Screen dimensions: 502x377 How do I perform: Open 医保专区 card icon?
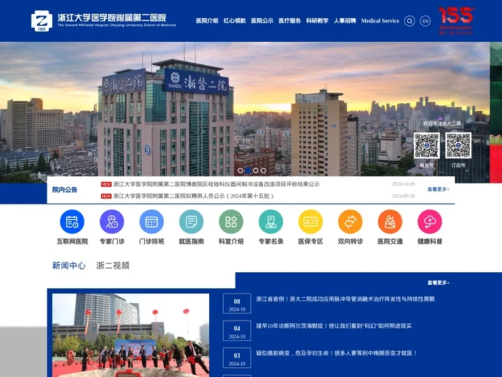tap(310, 221)
